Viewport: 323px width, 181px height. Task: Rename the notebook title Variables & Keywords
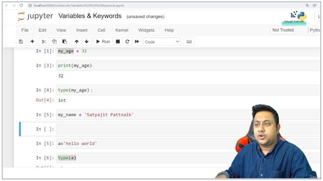pyautogui.click(x=90, y=16)
